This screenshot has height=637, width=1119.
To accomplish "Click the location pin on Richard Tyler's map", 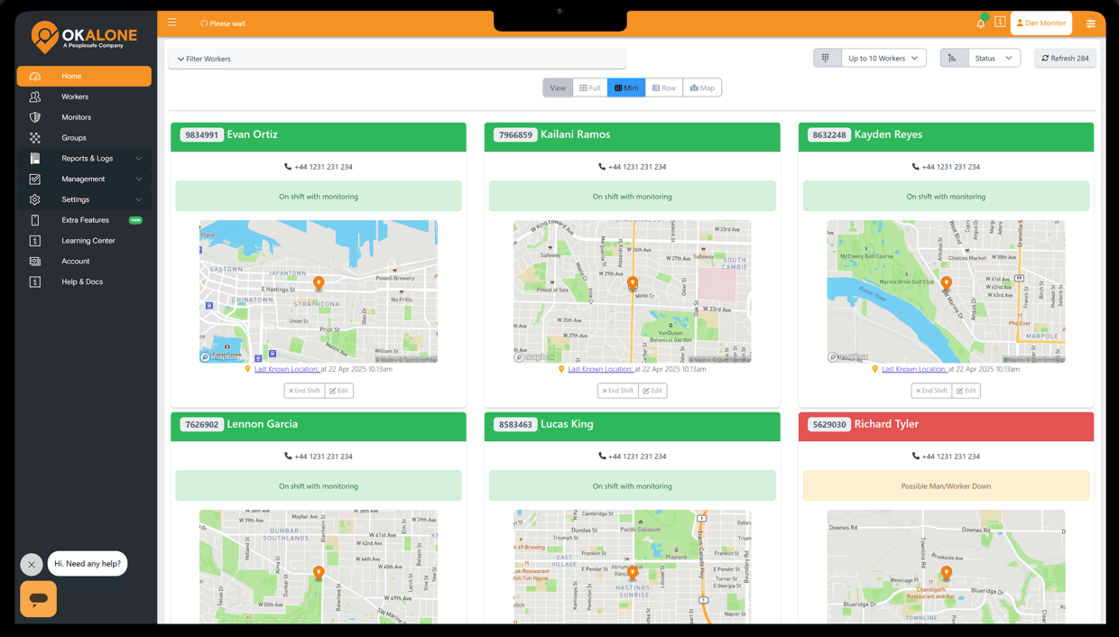I will [x=947, y=572].
